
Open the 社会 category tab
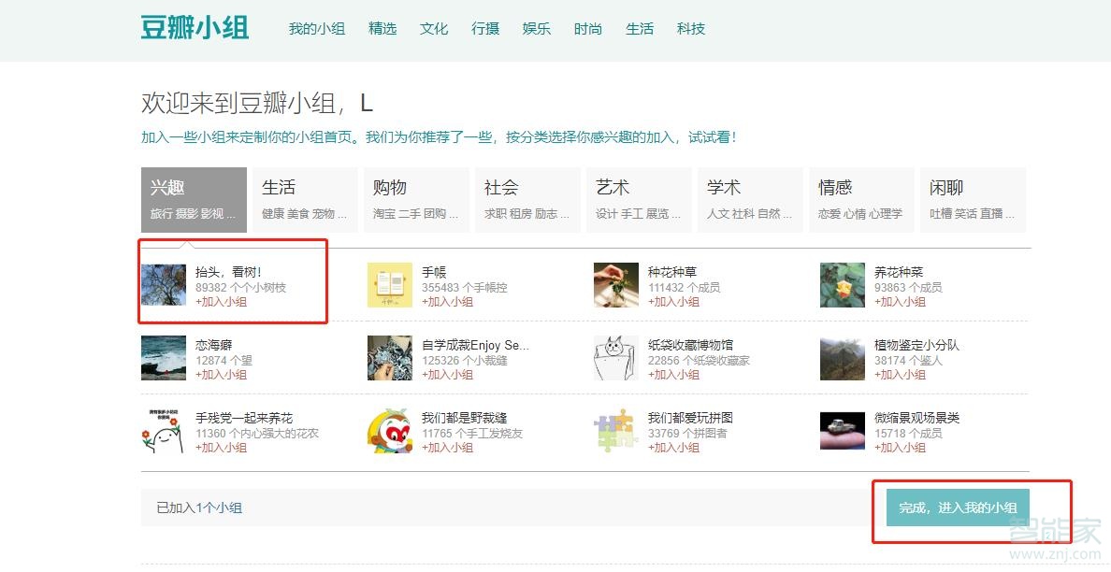pyautogui.click(x=527, y=198)
